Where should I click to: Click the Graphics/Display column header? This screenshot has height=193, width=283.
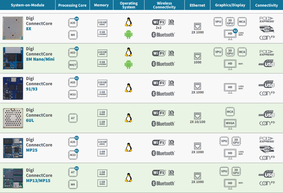230,5
